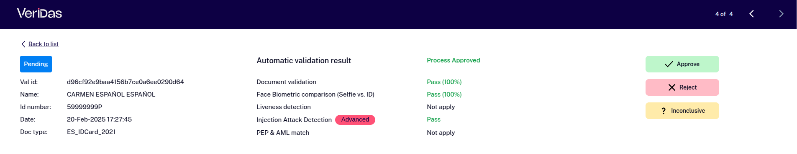This screenshot has width=797, height=154.
Task: Click the Process Approved result text
Action: [454, 60]
